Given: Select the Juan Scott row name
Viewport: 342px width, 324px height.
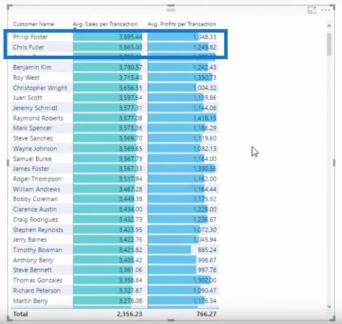Looking at the screenshot, I should [28, 97].
